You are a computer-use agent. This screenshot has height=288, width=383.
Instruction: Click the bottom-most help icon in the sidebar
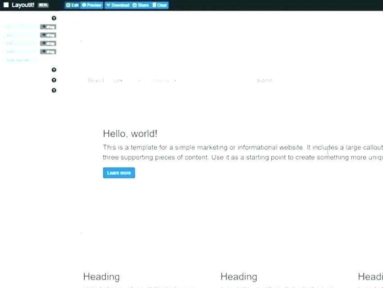[54, 91]
